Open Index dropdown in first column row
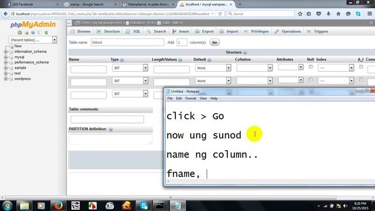Screen dimensions: 375x211 point(336,68)
